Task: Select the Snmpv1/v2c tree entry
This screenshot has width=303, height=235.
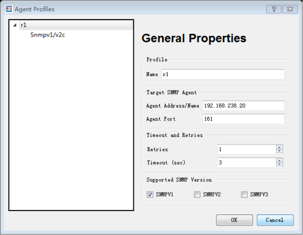Action: 48,35
